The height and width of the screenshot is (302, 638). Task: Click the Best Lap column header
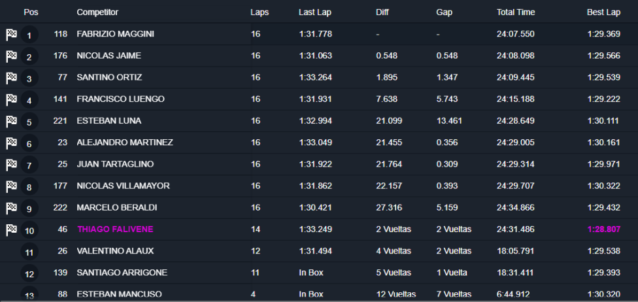[x=603, y=12]
